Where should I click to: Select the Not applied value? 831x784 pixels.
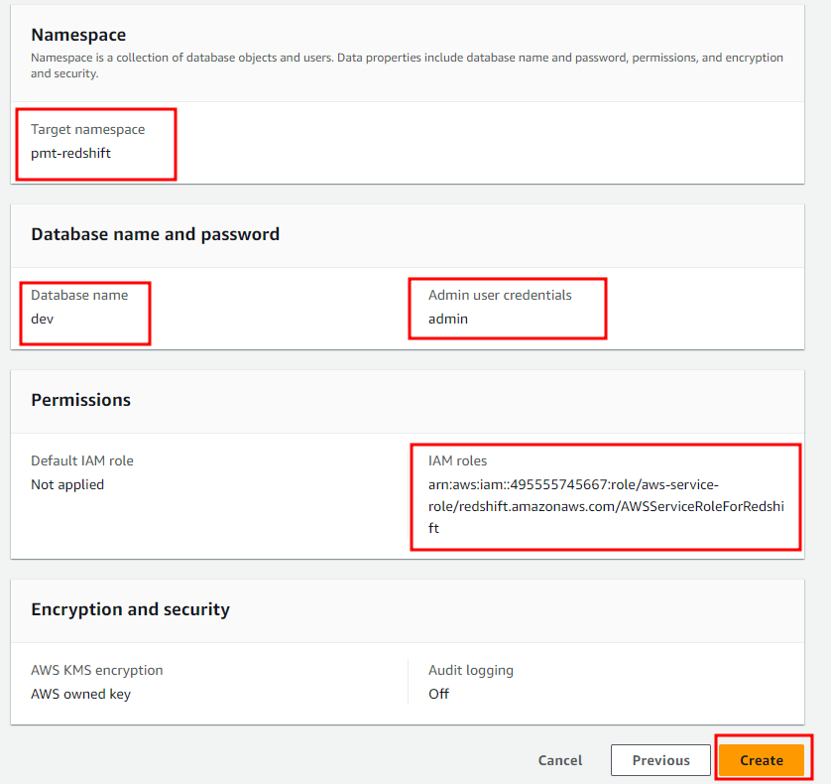click(67, 484)
